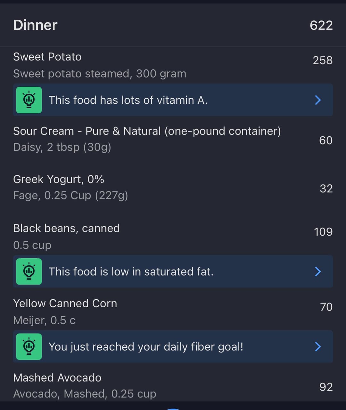Viewport: 346px width, 410px height.
Task: Expand the saturated fat insight chevron
Action: tap(318, 271)
